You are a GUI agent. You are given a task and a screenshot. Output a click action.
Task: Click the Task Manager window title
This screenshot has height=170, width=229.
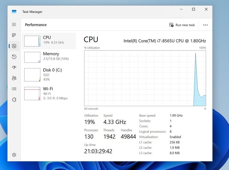pyautogui.click(x=32, y=12)
